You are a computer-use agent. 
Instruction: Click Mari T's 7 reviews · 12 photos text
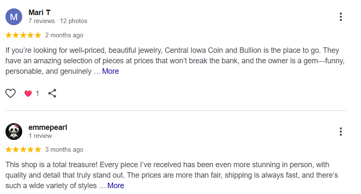click(58, 21)
